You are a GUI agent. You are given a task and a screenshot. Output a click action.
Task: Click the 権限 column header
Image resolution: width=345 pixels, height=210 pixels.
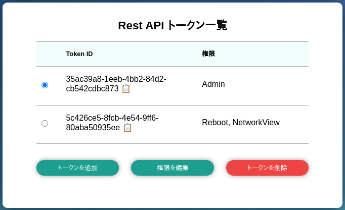(208, 54)
